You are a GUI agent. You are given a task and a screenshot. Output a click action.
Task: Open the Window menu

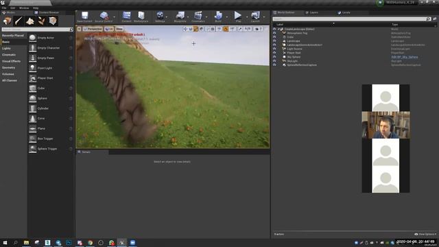tap(24, 8)
